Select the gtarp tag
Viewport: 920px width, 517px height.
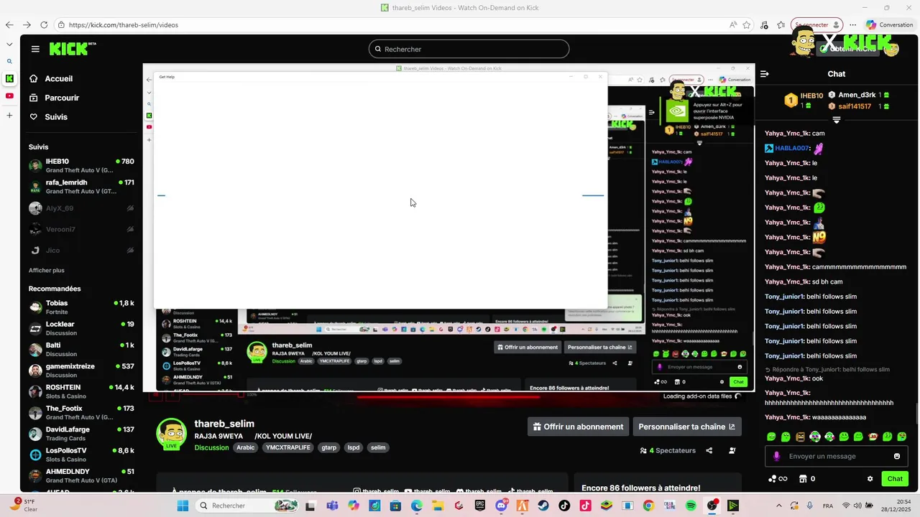pos(329,447)
